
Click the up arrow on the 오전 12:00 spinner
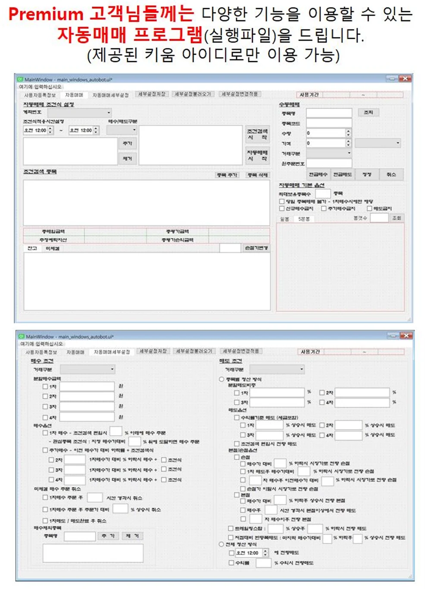(49, 128)
